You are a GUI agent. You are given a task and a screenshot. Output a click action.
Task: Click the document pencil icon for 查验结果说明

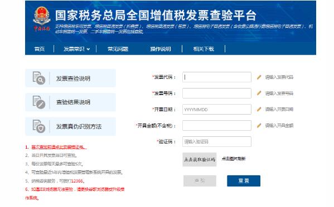pyautogui.click(x=39, y=102)
